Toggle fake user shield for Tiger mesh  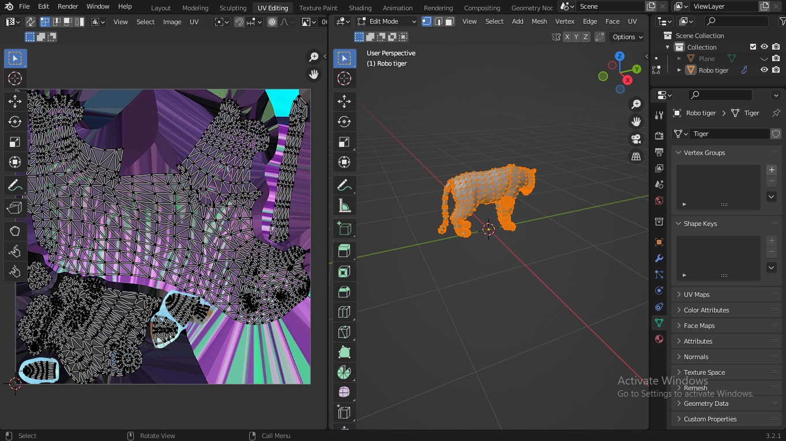[776, 134]
